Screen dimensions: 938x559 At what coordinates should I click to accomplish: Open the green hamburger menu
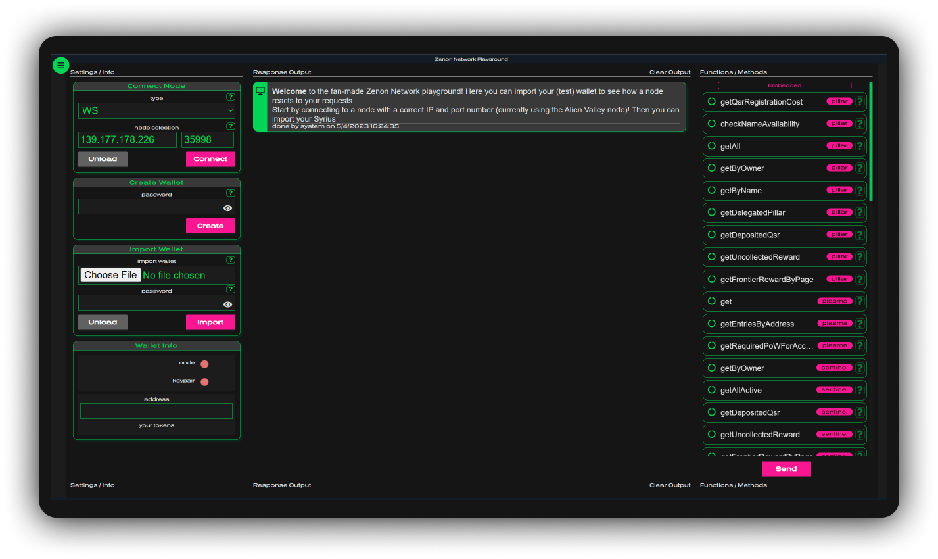60,65
